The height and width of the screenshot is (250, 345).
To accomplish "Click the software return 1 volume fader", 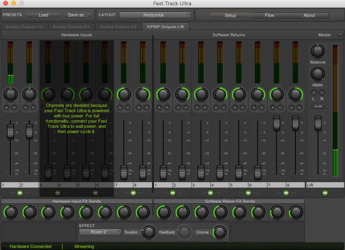I will [x=164, y=172].
